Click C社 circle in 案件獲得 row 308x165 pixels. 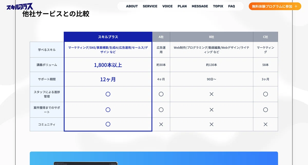(266, 110)
